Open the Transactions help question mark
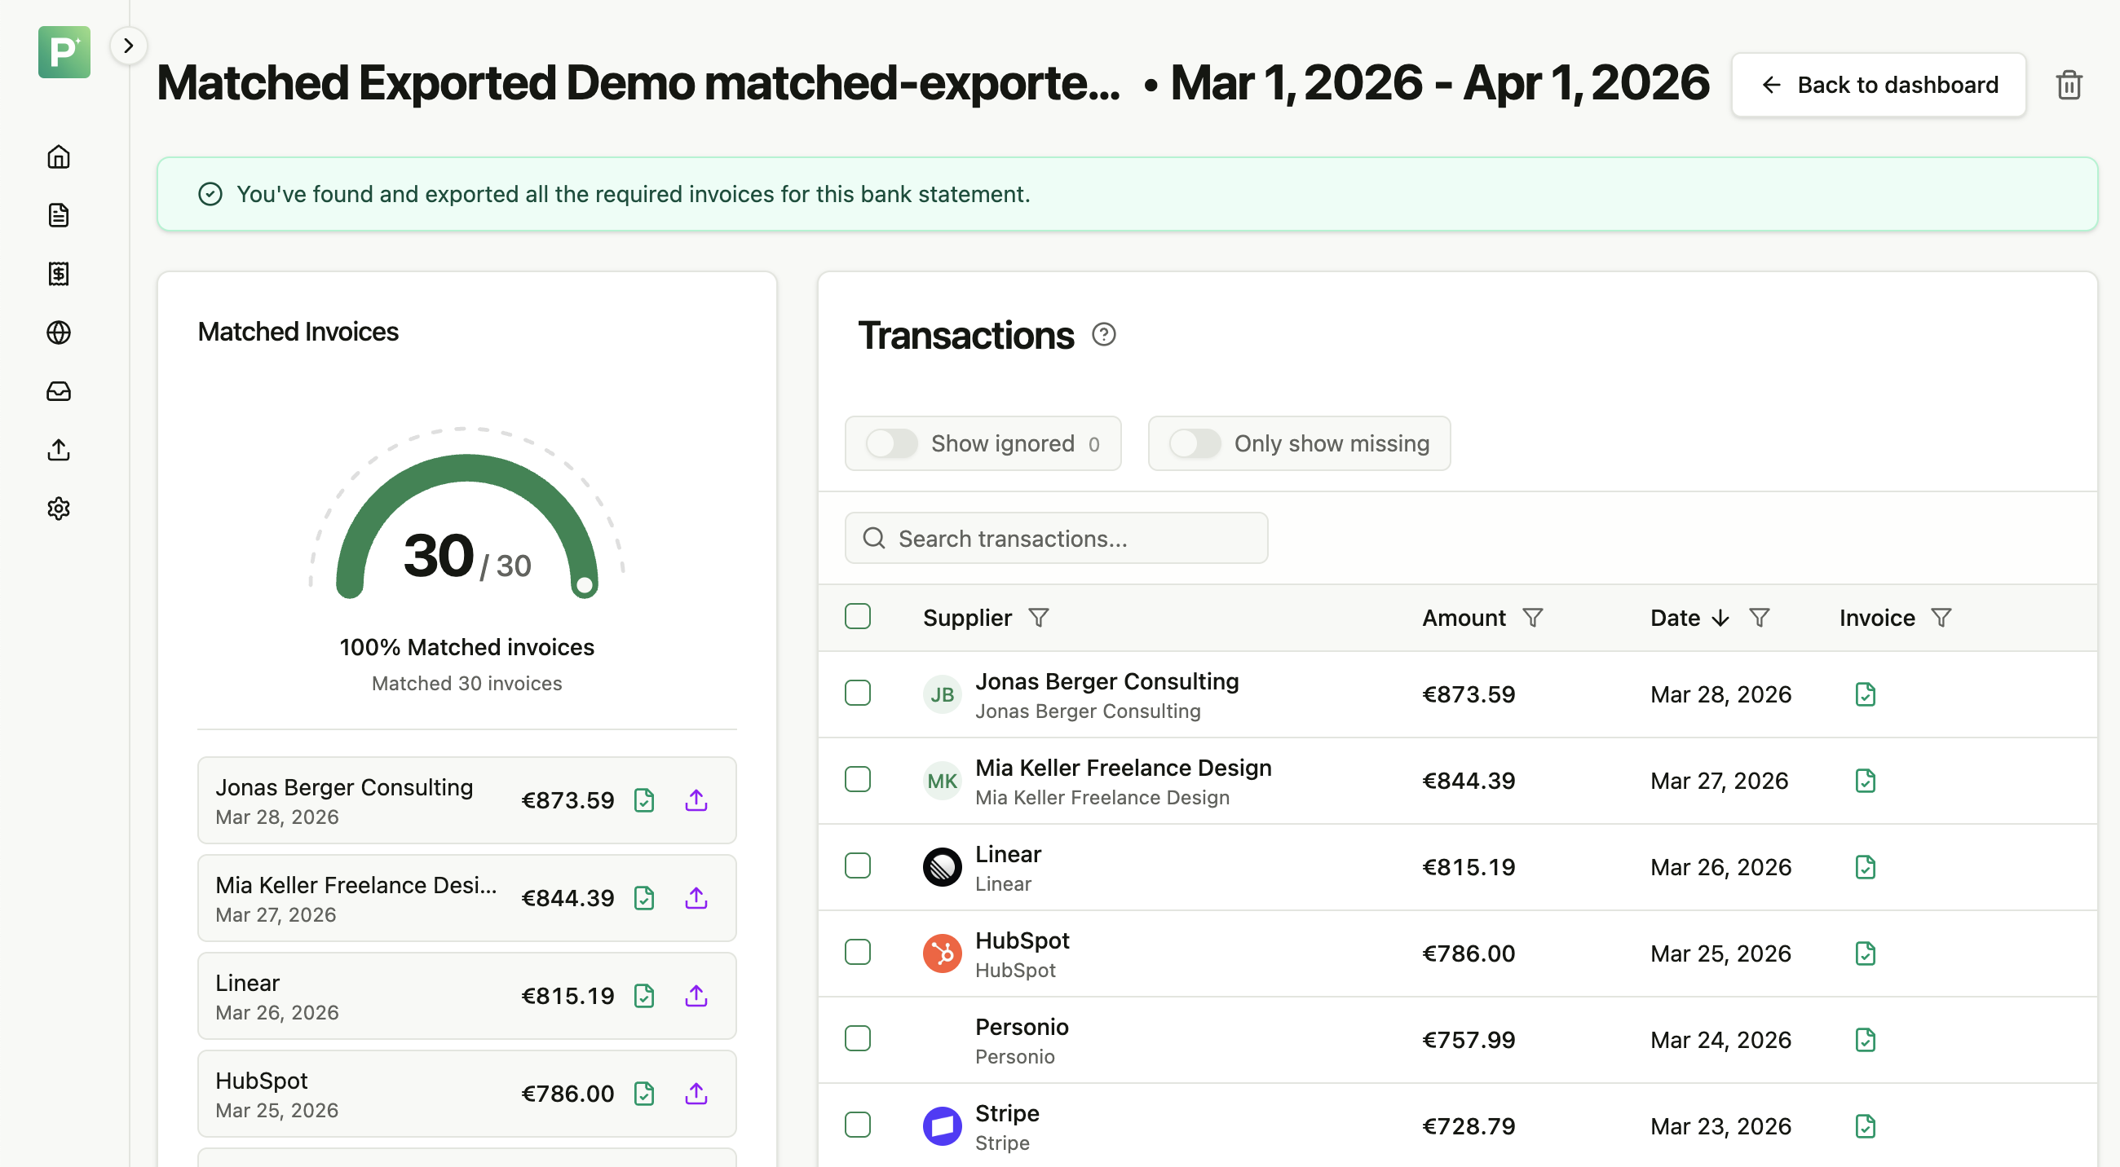Viewport: 2120px width, 1167px height. [x=1103, y=335]
